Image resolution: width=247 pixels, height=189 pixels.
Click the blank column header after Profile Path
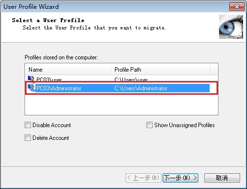click(x=214, y=70)
